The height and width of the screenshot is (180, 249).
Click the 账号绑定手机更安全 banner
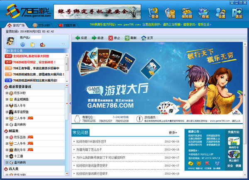(98, 12)
